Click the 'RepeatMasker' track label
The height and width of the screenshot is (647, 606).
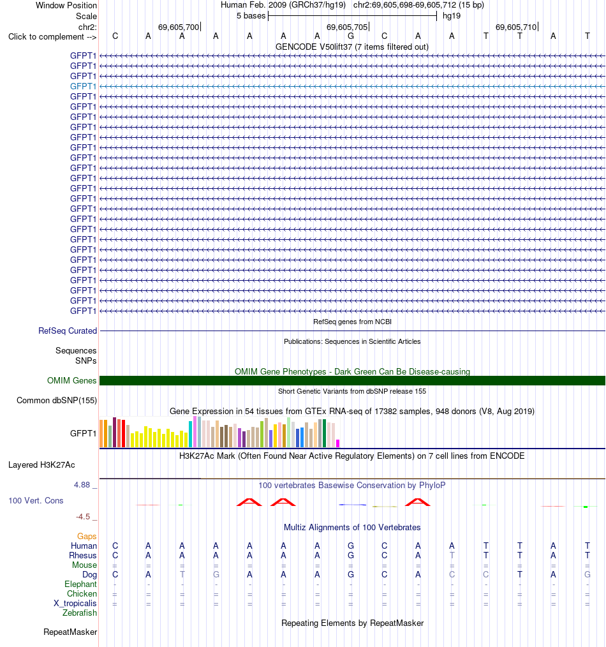pos(70,632)
